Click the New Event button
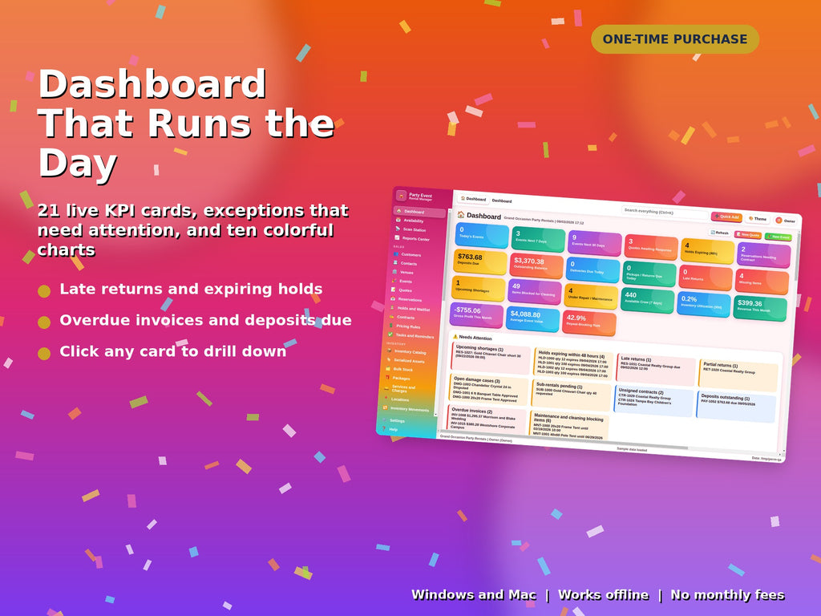This screenshot has height=616, width=821. [x=778, y=237]
